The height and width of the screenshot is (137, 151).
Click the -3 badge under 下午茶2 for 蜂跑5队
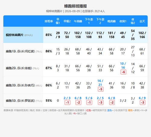pos(101,103)
